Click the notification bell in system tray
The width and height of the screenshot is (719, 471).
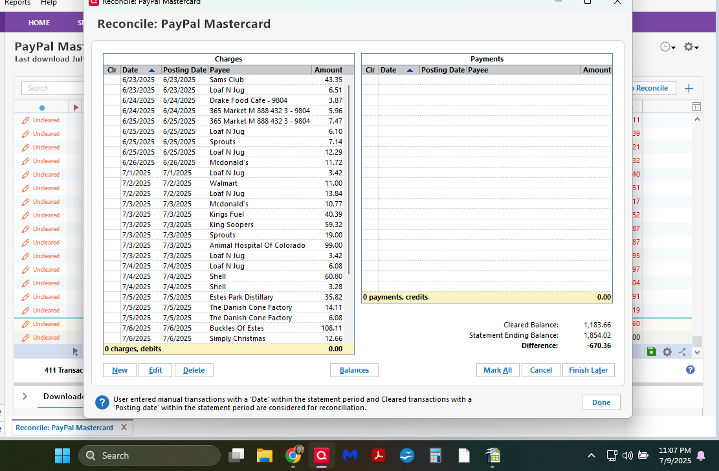point(701,455)
